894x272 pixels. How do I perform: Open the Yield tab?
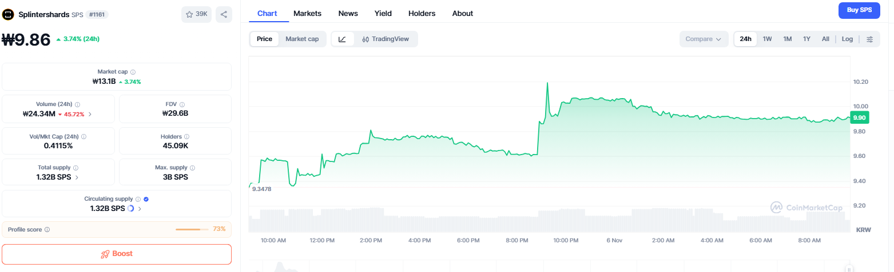click(383, 13)
